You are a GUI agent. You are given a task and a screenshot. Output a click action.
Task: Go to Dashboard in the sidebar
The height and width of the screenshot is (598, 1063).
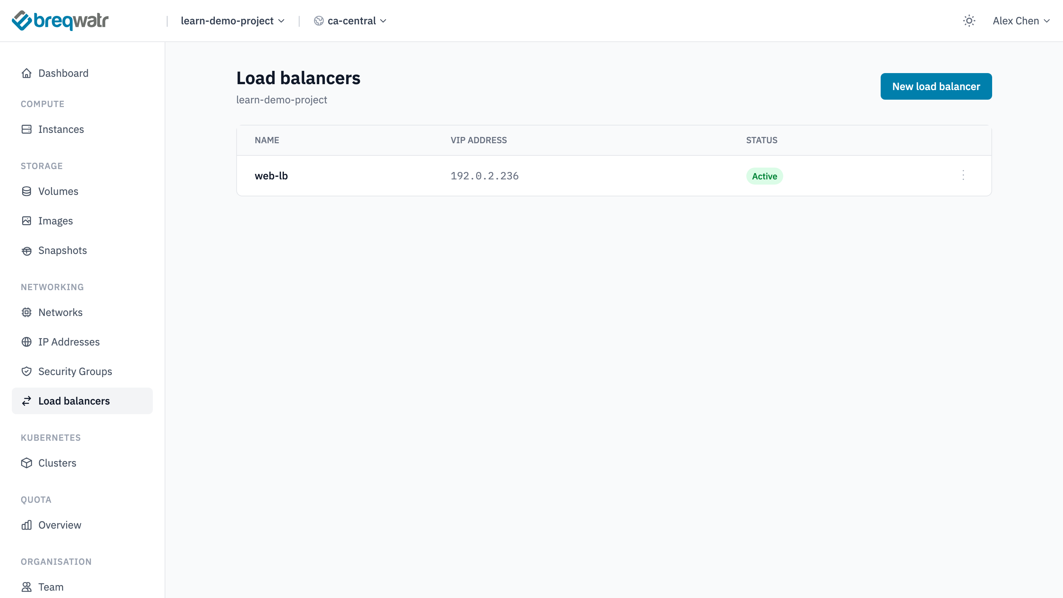point(82,73)
